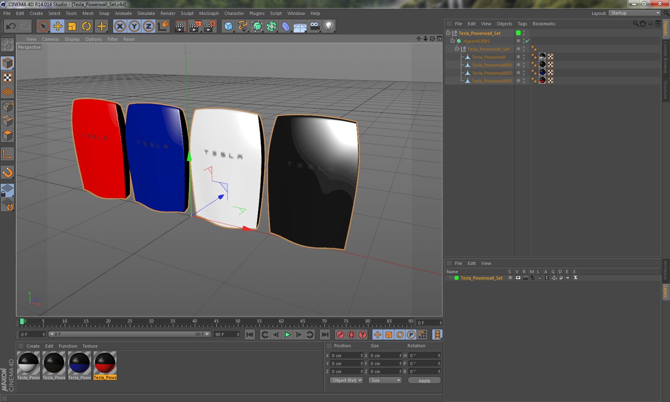Activate the Scale tool in the top toolbar

pyautogui.click(x=72, y=26)
